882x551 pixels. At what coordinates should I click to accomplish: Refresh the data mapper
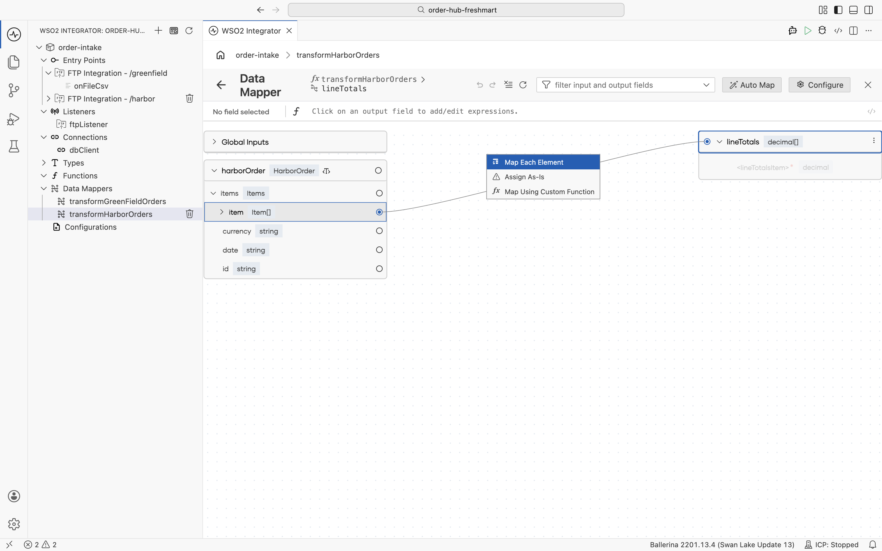[x=523, y=85]
